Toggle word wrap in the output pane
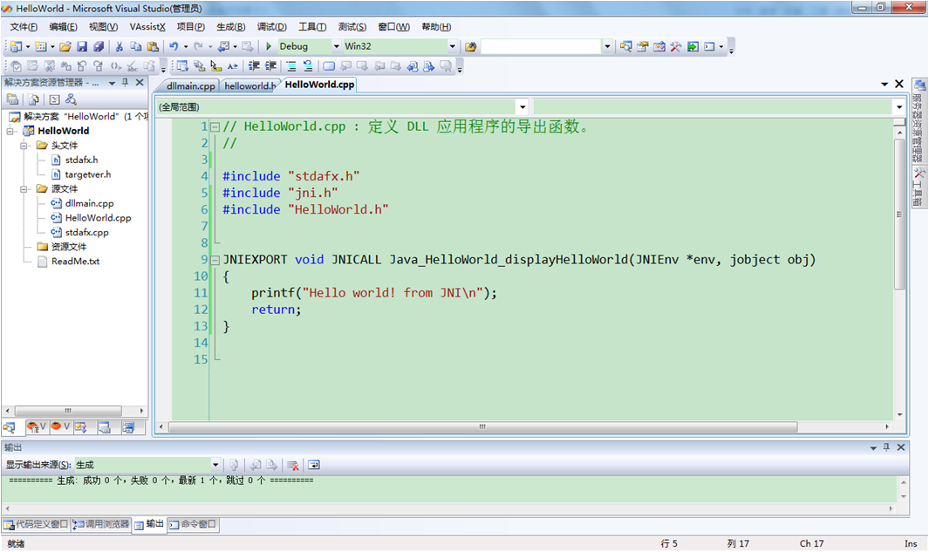Viewport: 929px width, 552px height. coord(314,465)
